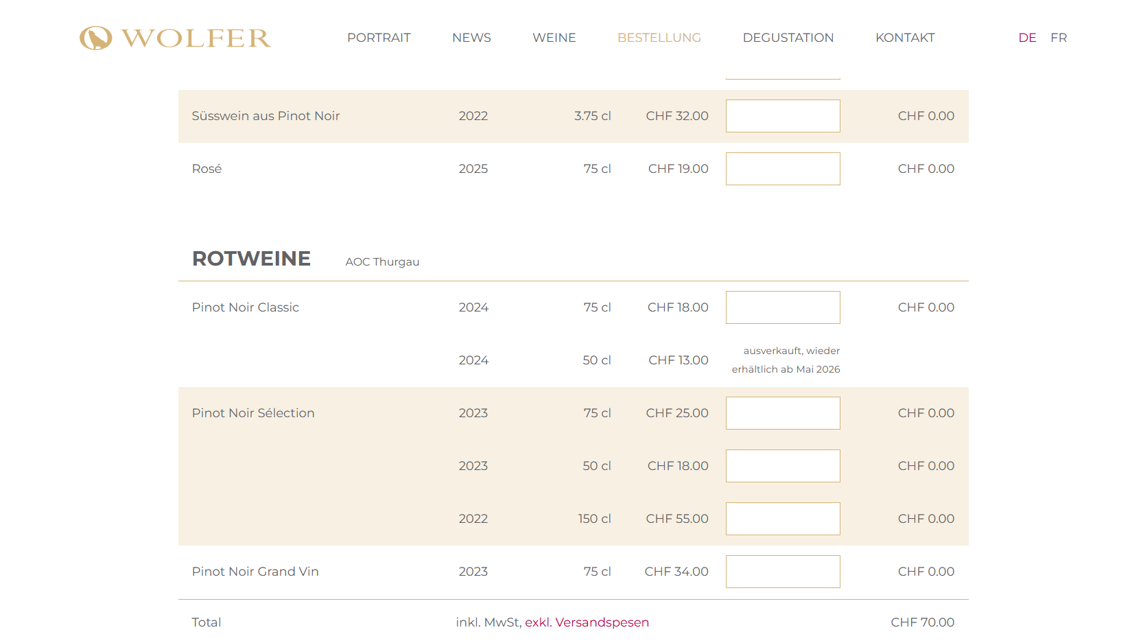Select Pinot Noir Sélection 75 cl quantity field
The image size is (1143, 643).
pos(783,413)
